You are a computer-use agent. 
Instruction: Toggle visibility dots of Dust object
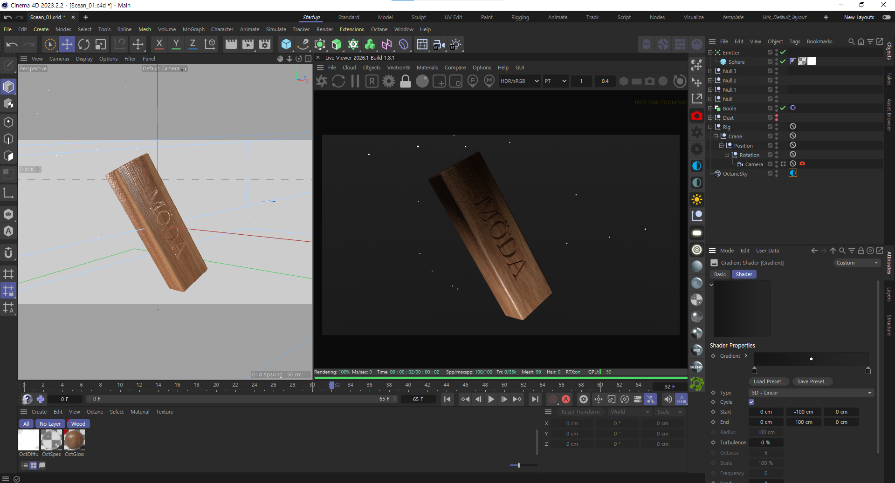[x=777, y=118]
